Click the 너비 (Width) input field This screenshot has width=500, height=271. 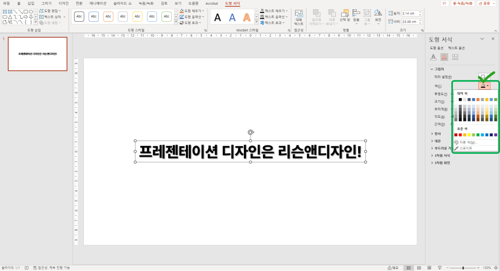pyautogui.click(x=409, y=22)
